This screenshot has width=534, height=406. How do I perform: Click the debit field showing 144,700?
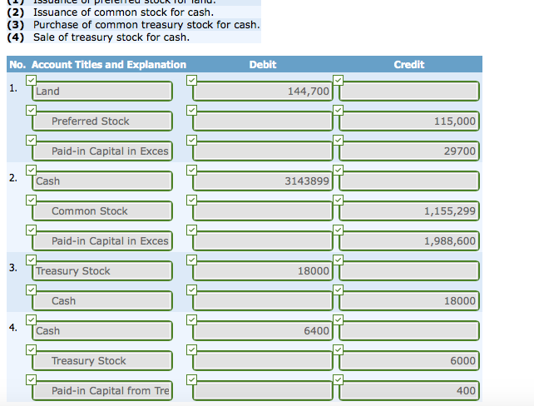(263, 91)
